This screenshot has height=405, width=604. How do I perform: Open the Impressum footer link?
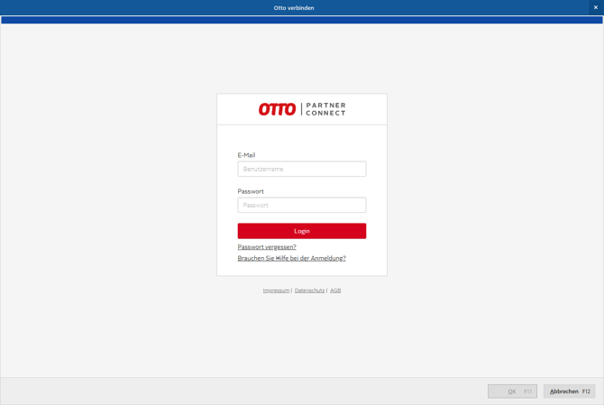(x=276, y=290)
